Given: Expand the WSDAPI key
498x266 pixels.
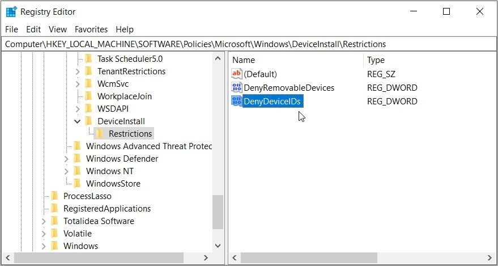Looking at the screenshot, I should (x=78, y=109).
